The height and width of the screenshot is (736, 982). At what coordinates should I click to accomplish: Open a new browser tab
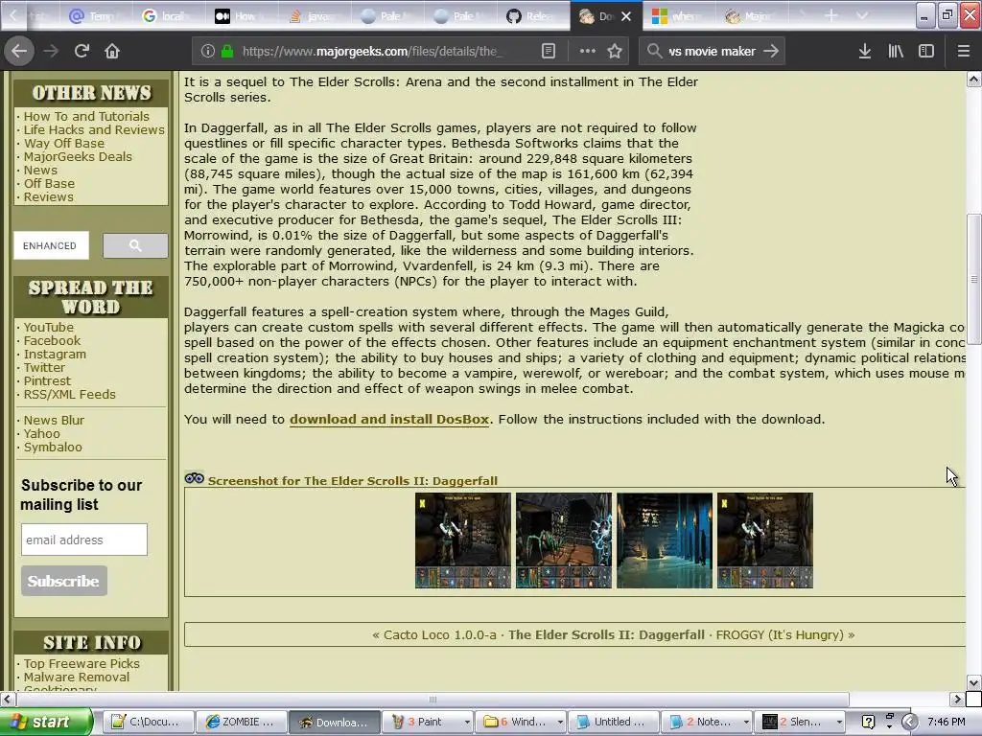tap(831, 15)
